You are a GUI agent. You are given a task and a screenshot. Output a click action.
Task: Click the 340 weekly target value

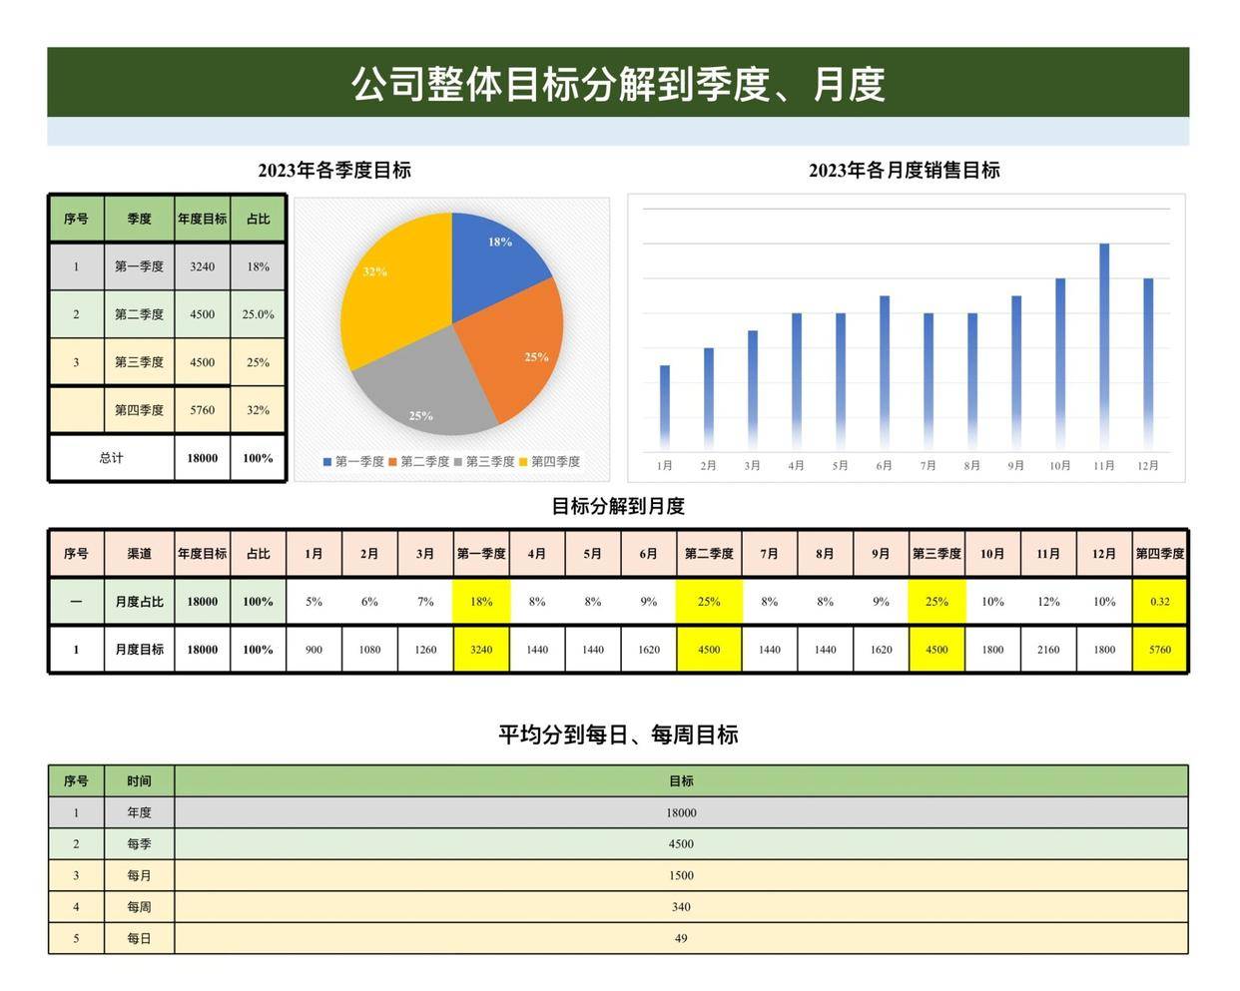coord(681,907)
